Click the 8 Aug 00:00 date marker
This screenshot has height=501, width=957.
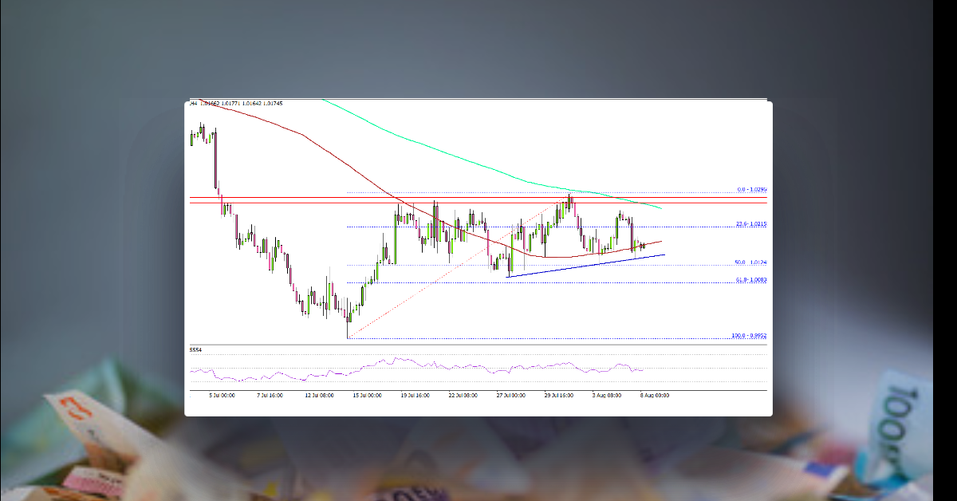pos(654,394)
